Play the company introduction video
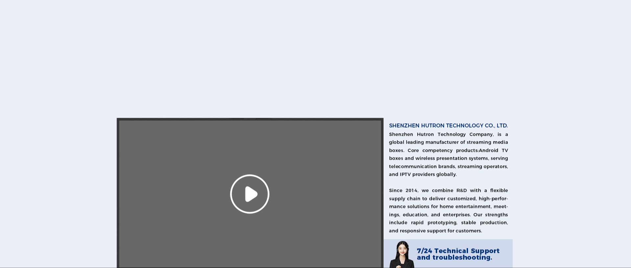Screen dimensions: 631x268 point(250,194)
